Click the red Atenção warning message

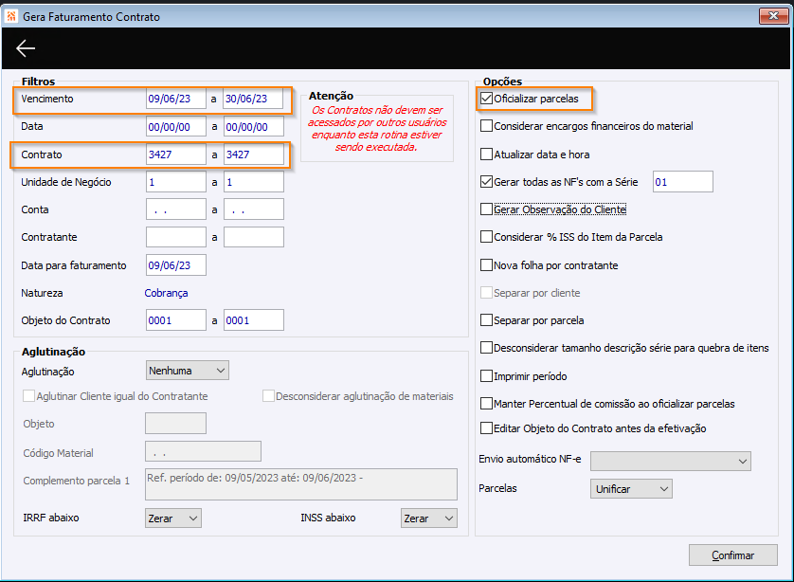click(x=377, y=129)
